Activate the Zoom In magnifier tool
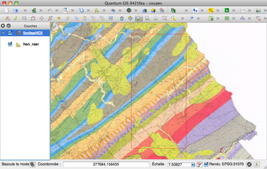The height and width of the screenshot is (169, 267). click(139, 18)
